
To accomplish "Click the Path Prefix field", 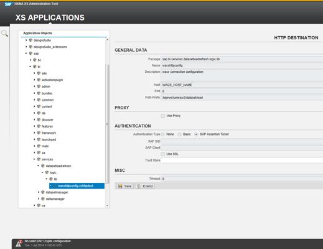I will click(x=242, y=98).
